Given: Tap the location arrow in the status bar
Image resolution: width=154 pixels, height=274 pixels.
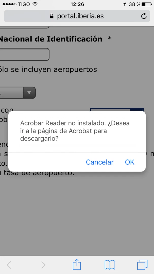Looking at the screenshot, I should click(125, 4).
